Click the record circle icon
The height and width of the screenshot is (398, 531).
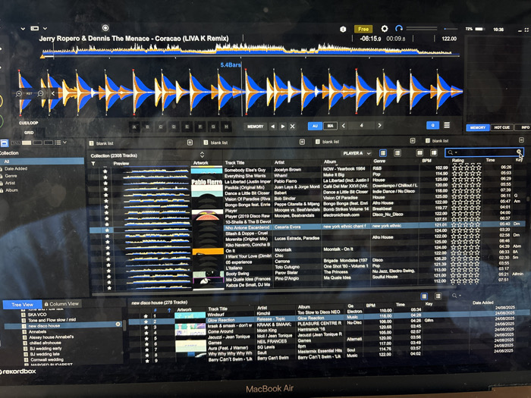pyautogui.click(x=105, y=28)
